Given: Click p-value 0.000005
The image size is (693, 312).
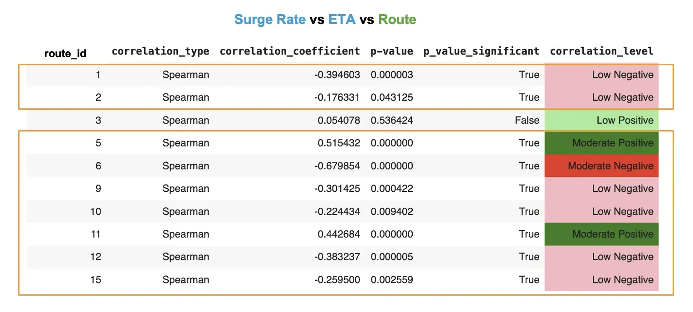Looking at the screenshot, I should tap(392, 257).
